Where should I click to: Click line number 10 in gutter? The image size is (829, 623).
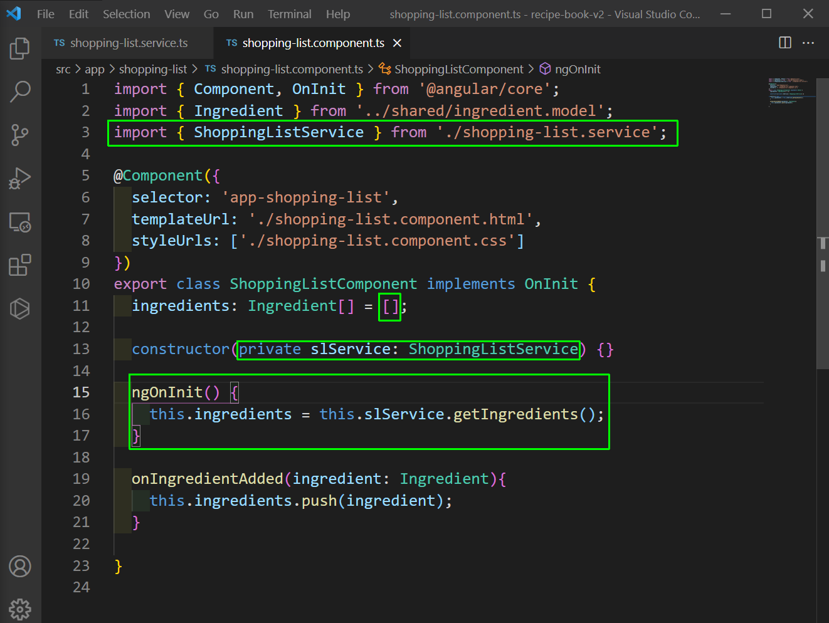tap(82, 284)
